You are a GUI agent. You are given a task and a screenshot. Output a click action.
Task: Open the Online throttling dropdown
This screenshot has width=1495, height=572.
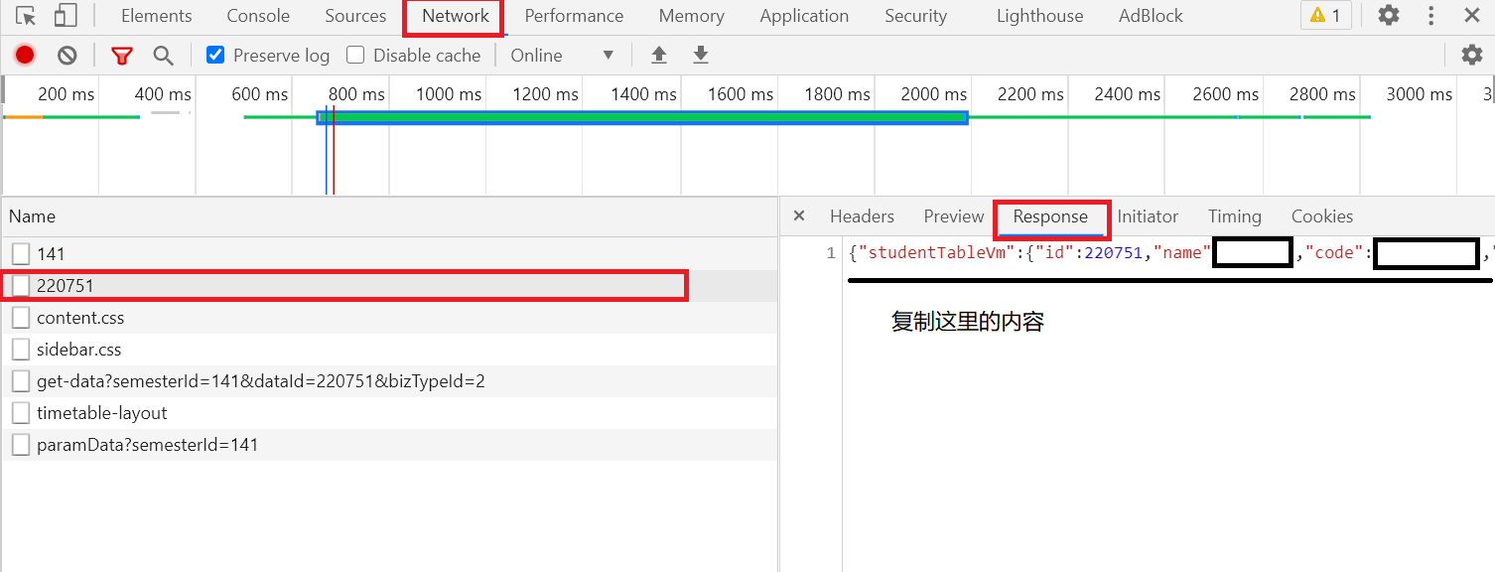(x=559, y=55)
